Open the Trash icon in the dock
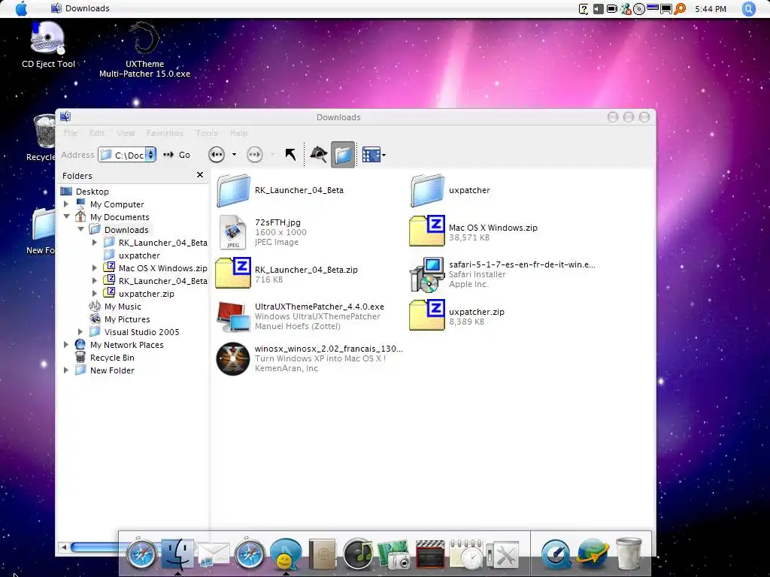 coord(629,554)
